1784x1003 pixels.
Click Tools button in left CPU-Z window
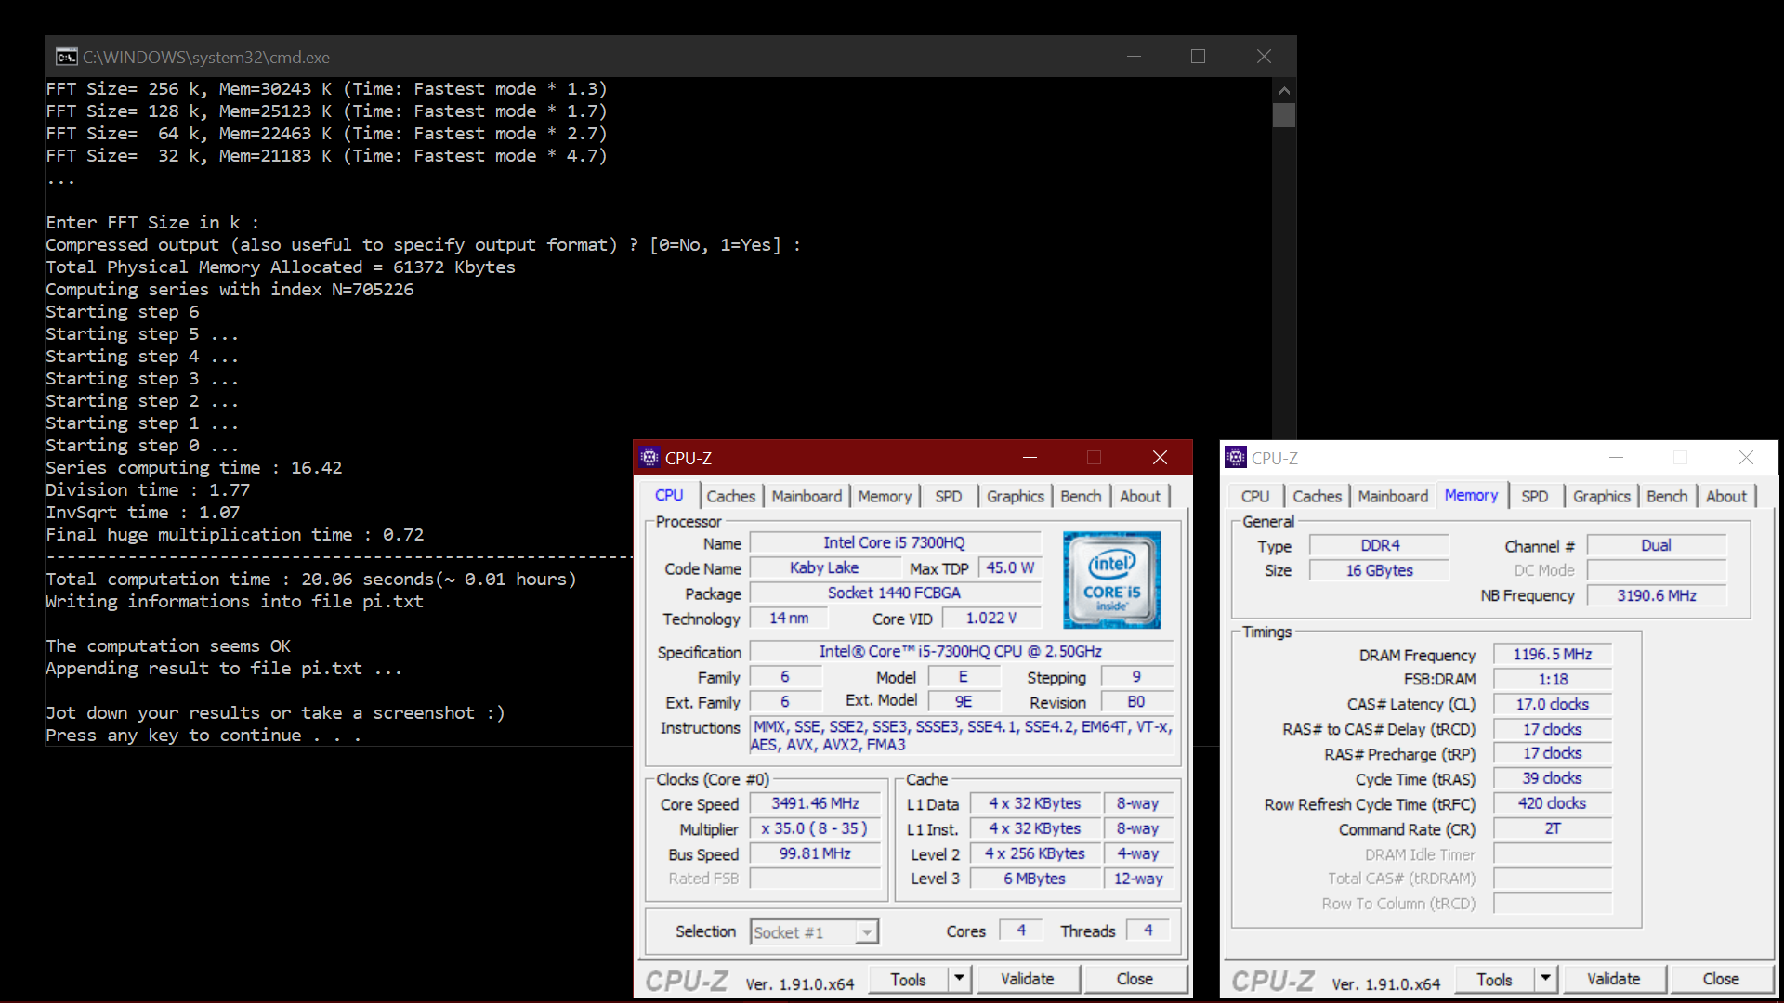click(908, 979)
